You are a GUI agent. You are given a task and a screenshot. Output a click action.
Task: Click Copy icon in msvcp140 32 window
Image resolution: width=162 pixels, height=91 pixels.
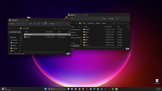pos(22,24)
